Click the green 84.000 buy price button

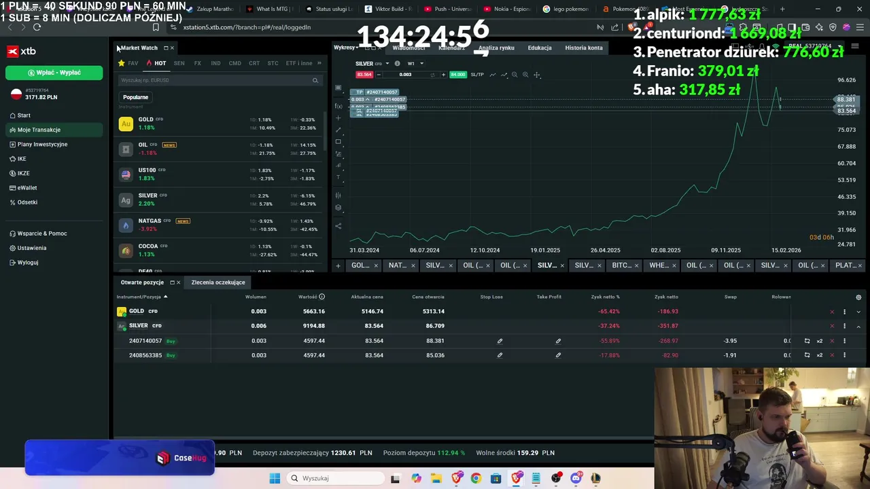coord(458,75)
